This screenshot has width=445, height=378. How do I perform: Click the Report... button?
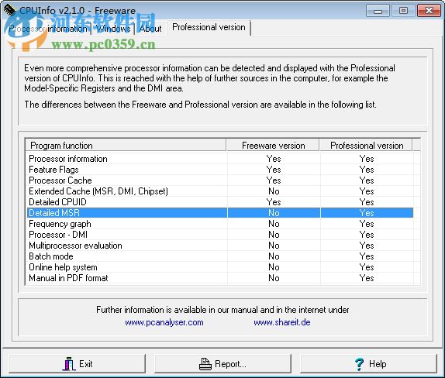tap(222, 364)
